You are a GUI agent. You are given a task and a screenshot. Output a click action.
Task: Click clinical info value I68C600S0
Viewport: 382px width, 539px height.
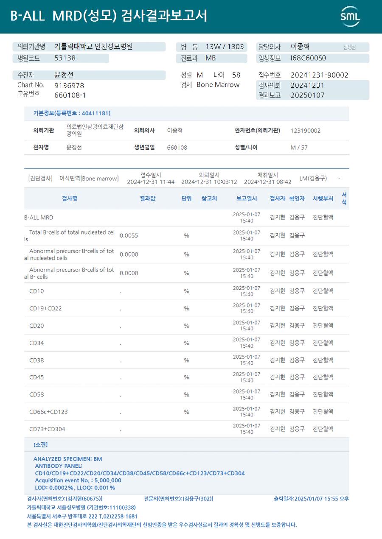click(308, 58)
